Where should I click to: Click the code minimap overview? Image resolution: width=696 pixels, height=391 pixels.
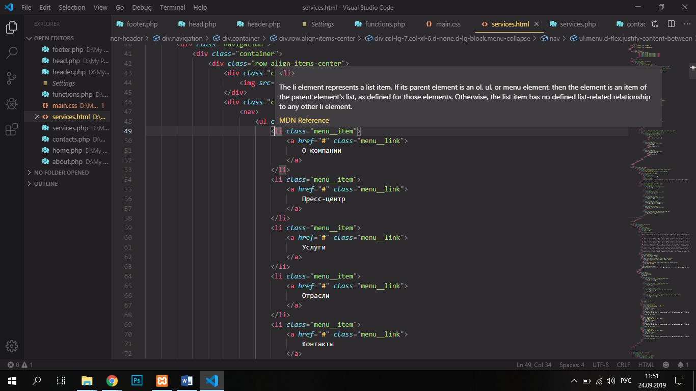click(658, 201)
